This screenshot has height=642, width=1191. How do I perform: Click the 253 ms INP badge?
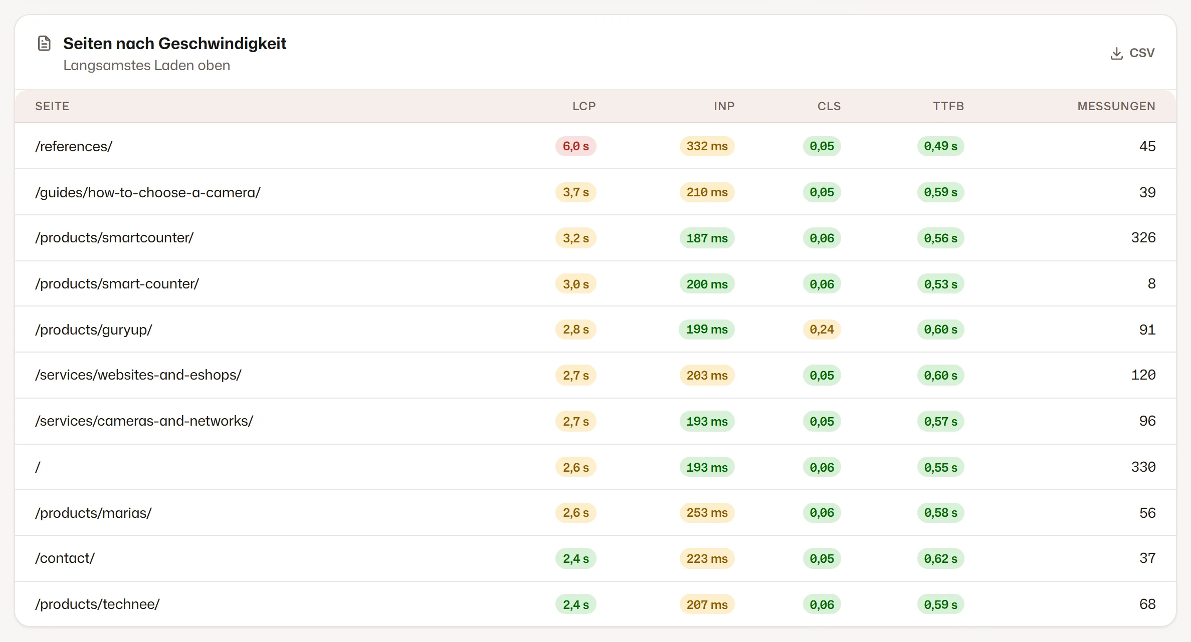(707, 513)
